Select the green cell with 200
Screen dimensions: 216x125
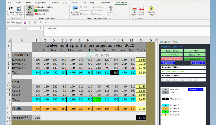97,99
